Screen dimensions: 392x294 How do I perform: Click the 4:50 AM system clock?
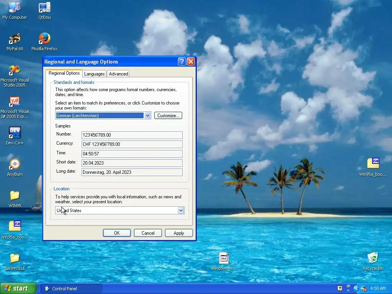pyautogui.click(x=378, y=289)
